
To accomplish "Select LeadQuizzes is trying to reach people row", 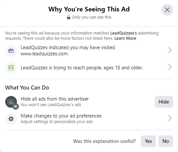I will pos(89,68).
